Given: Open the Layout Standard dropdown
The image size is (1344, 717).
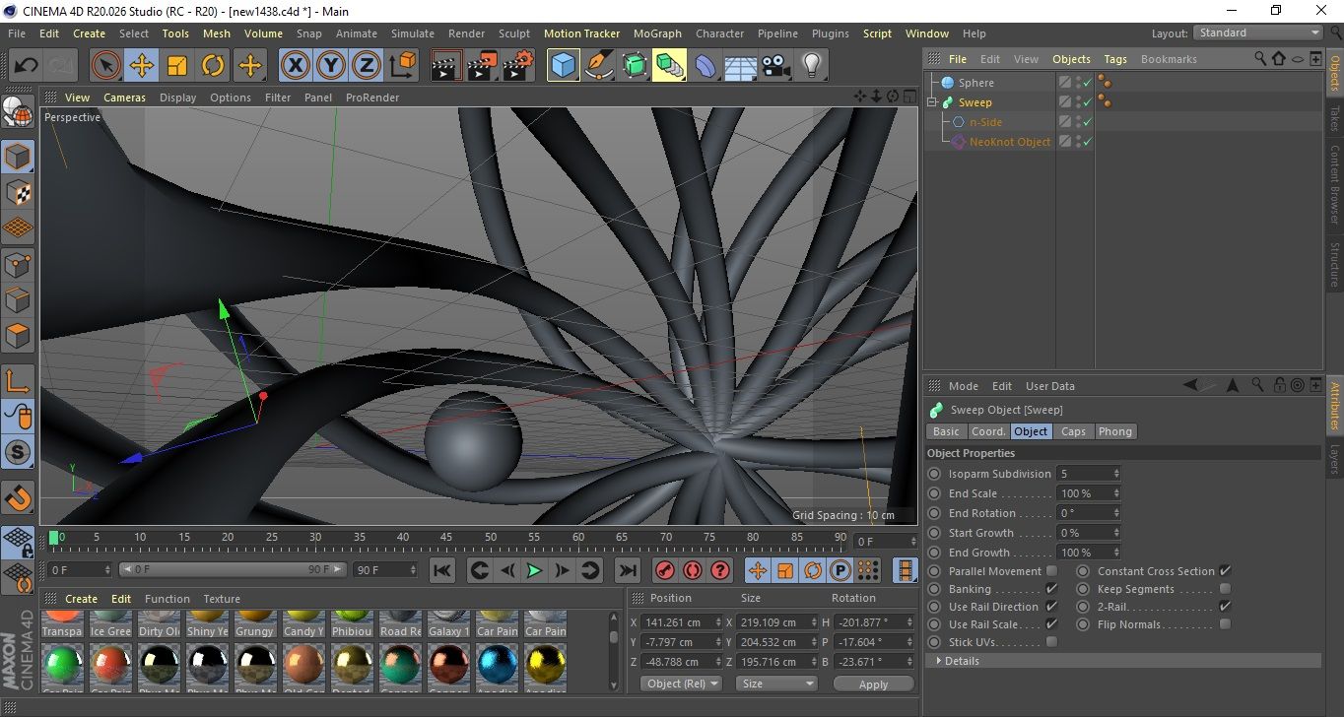Looking at the screenshot, I should (x=1258, y=33).
